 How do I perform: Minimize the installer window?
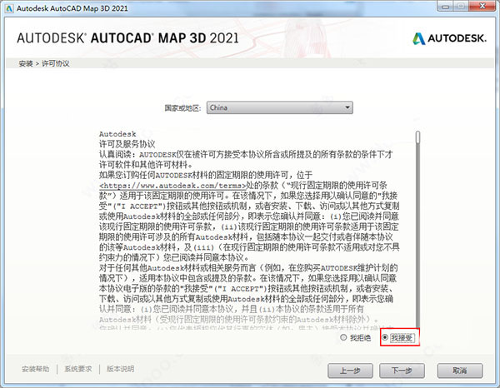[x=446, y=7]
